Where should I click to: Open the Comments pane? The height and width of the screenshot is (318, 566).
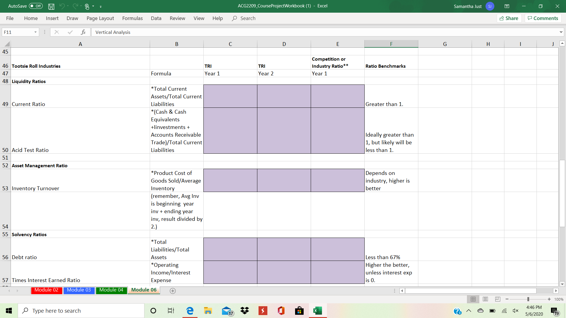pos(542,18)
